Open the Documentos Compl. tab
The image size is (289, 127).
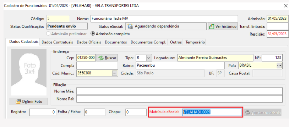pos(148,42)
